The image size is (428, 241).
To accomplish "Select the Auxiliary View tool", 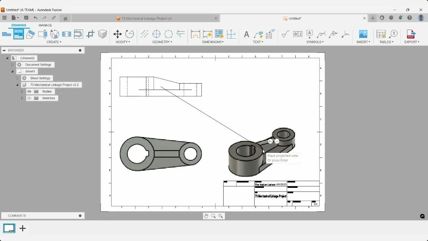I will click(x=30, y=34).
